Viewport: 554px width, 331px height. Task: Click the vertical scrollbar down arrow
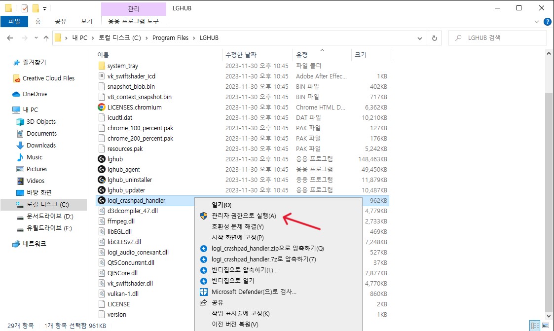tap(549, 317)
